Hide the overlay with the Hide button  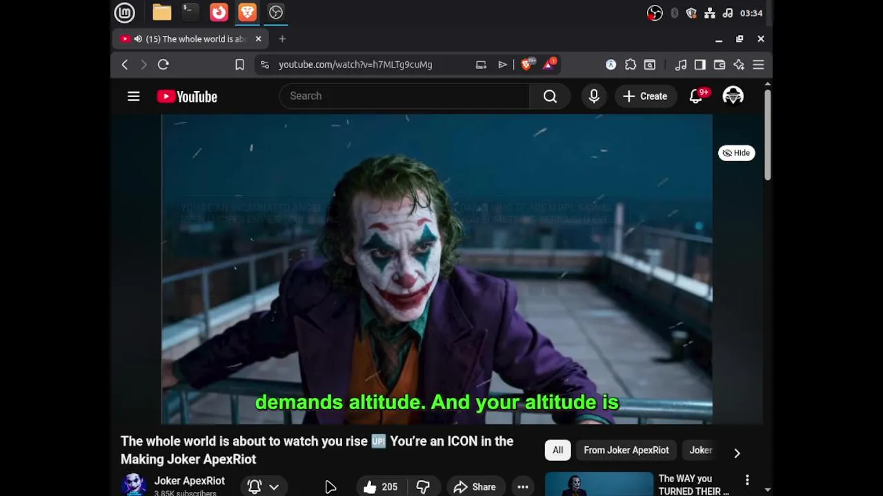click(737, 153)
